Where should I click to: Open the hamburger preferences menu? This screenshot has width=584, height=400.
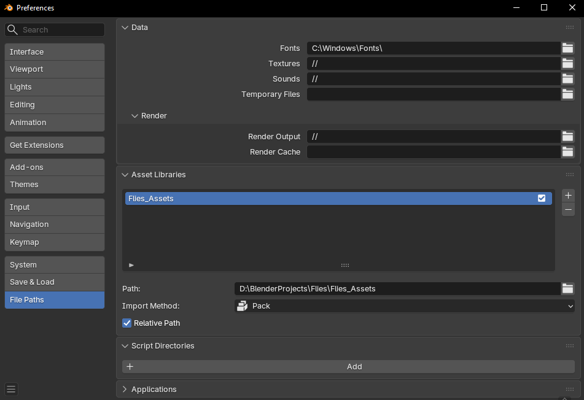(11, 389)
